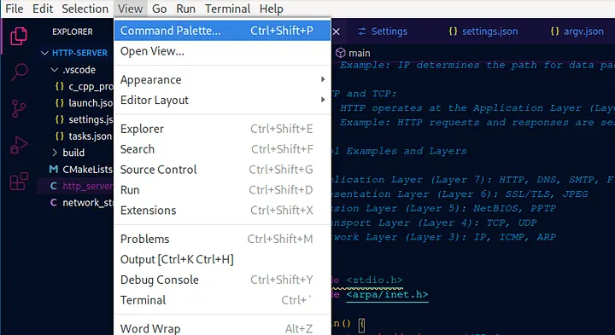
Task: Click the main symbol cube icon
Action: pyautogui.click(x=341, y=53)
